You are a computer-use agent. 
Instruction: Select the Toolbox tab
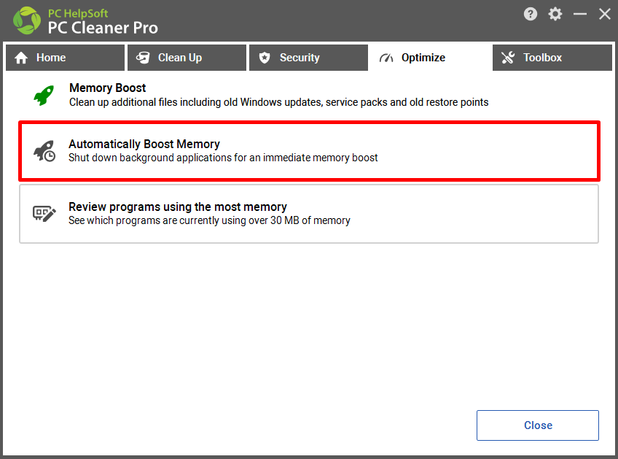[552, 58]
